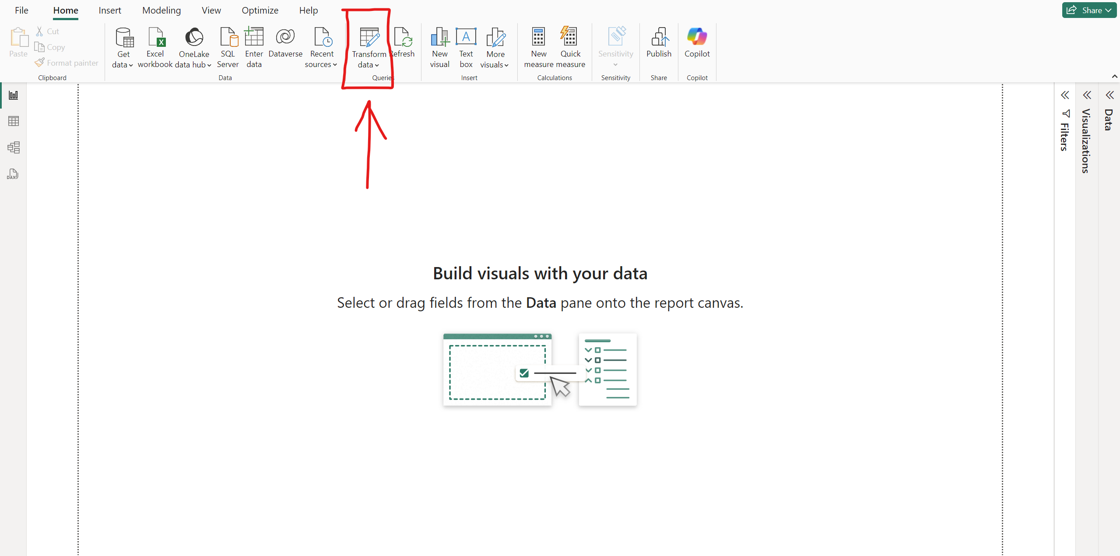Open the Optimize tab
This screenshot has height=556, width=1120.
coord(260,10)
